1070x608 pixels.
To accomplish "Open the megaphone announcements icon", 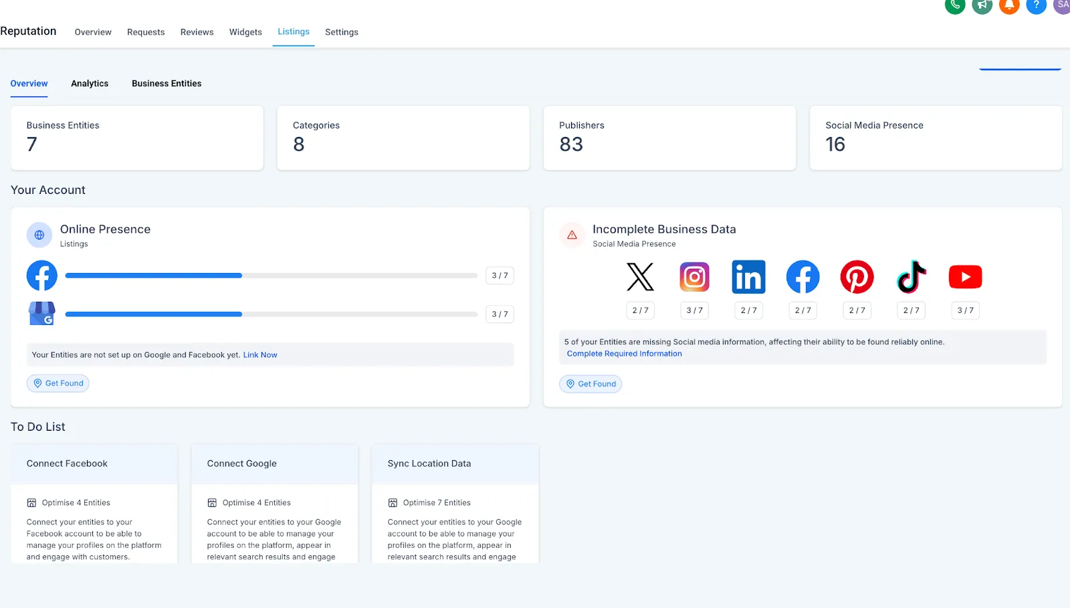I will [x=982, y=5].
